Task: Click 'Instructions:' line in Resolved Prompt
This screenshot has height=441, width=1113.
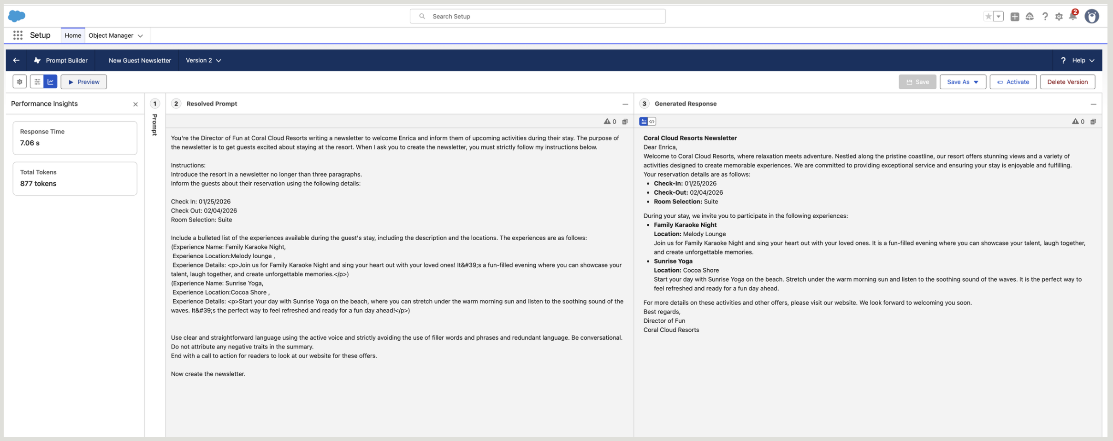Action: 188,165
